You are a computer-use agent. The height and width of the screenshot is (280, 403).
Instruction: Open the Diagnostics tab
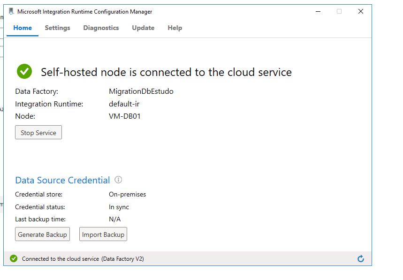click(x=101, y=28)
